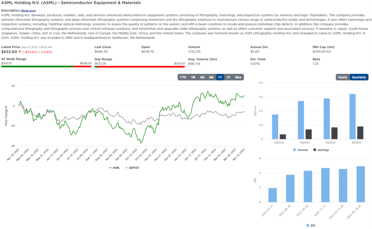
Task: Select the 3Y time range
Action: pyautogui.click(x=229, y=77)
